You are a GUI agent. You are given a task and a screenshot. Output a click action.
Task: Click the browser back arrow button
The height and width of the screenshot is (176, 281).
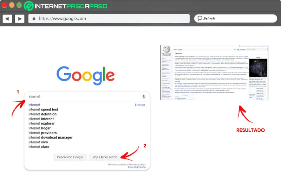point(7,19)
